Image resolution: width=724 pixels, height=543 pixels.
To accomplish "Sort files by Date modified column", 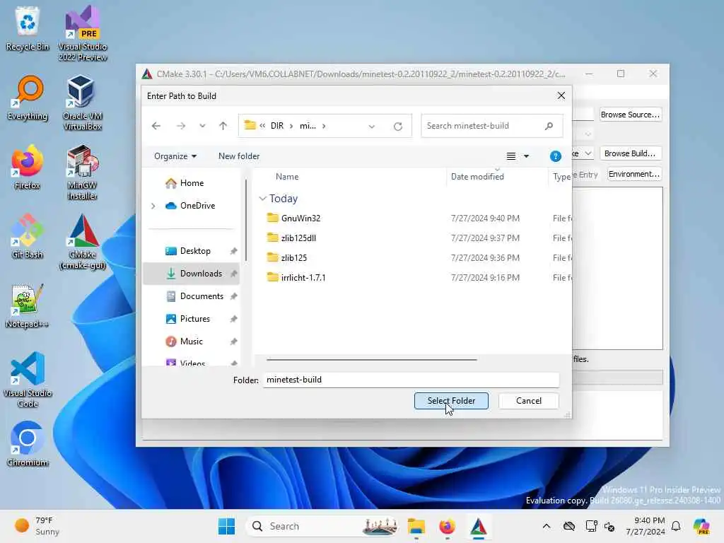I will pyautogui.click(x=477, y=177).
